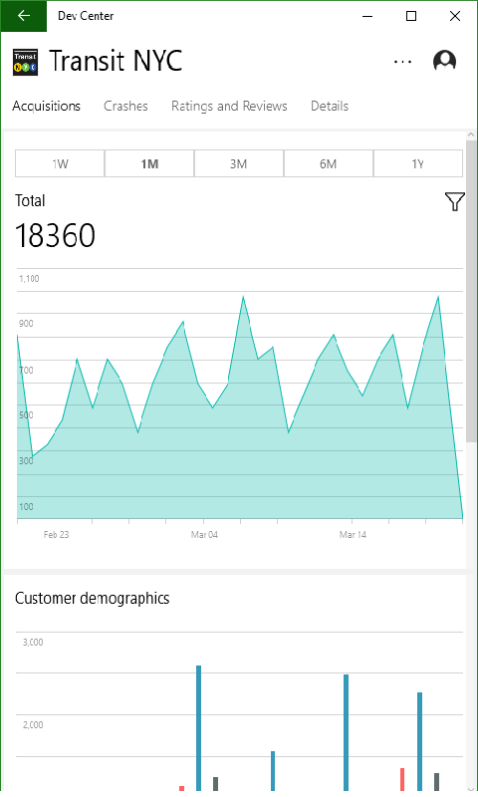Viewport: 478px width, 797px height.
Task: Click the Total value 18360
Action: pos(56,235)
